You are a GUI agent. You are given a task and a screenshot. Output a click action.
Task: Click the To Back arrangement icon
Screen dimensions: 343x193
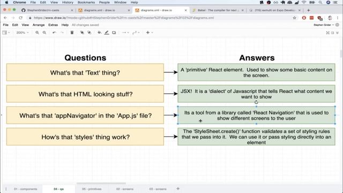tap(90, 33)
